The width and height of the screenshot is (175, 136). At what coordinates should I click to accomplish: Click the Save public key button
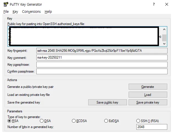107,102
